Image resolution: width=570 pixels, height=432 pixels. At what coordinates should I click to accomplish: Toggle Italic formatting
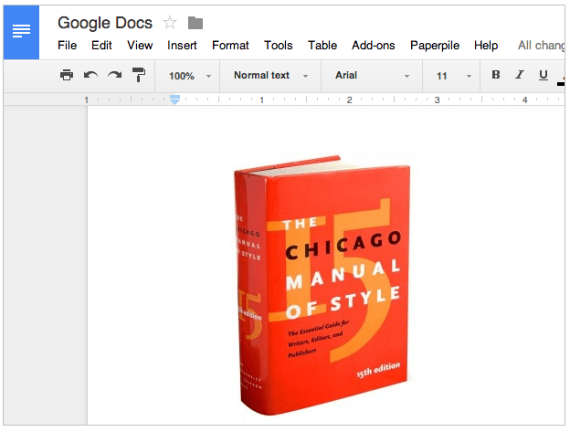[520, 75]
